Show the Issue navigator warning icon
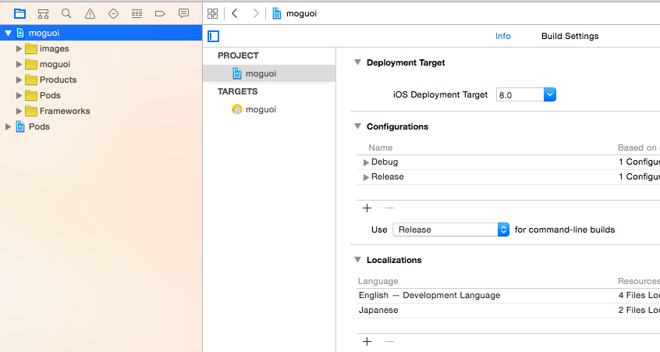Screen dimensions: 660x352 tap(90, 13)
